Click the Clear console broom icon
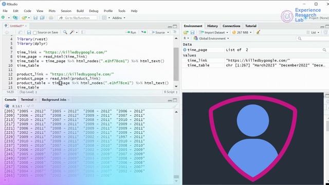The image size is (329, 185). pyautogui.click(x=175, y=106)
